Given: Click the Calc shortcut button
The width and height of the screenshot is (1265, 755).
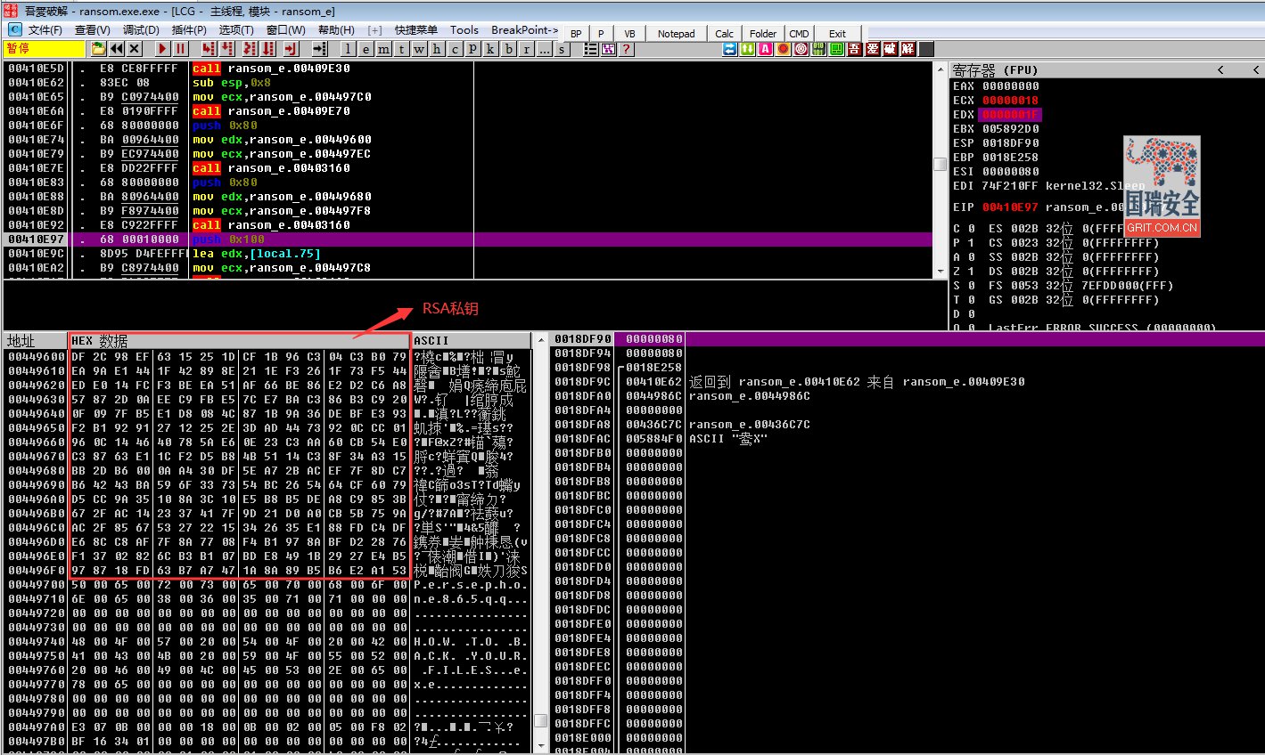Looking at the screenshot, I should point(725,33).
